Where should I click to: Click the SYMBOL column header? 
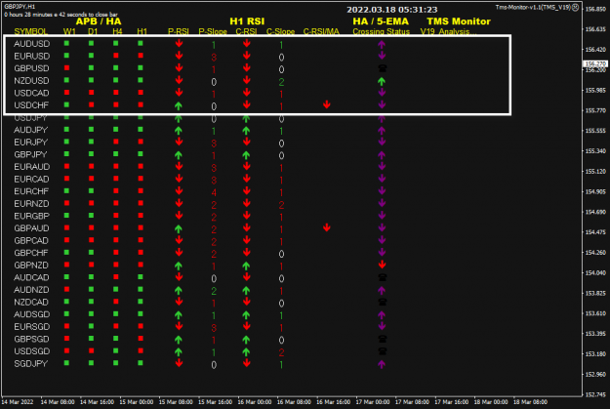(30, 31)
